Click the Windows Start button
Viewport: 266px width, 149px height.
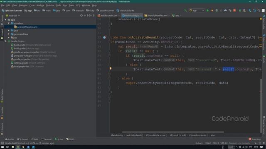click(x=2, y=147)
